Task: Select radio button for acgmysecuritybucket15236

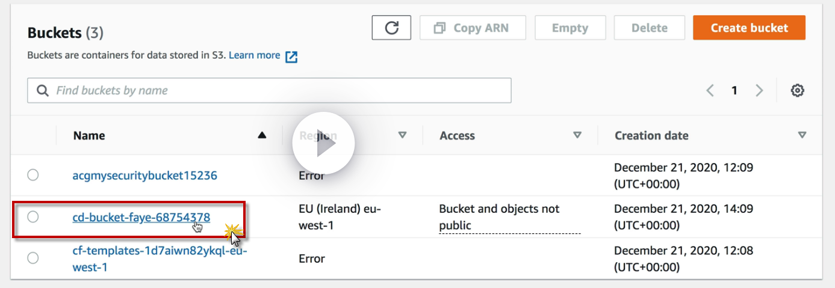Action: [33, 175]
